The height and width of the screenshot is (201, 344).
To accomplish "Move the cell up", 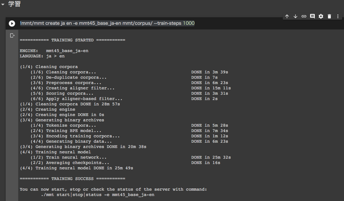I will (x=287, y=16).
